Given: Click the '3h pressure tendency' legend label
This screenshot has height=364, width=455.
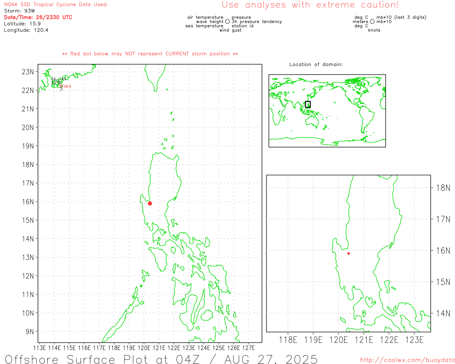Looking at the screenshot, I should click(257, 22).
